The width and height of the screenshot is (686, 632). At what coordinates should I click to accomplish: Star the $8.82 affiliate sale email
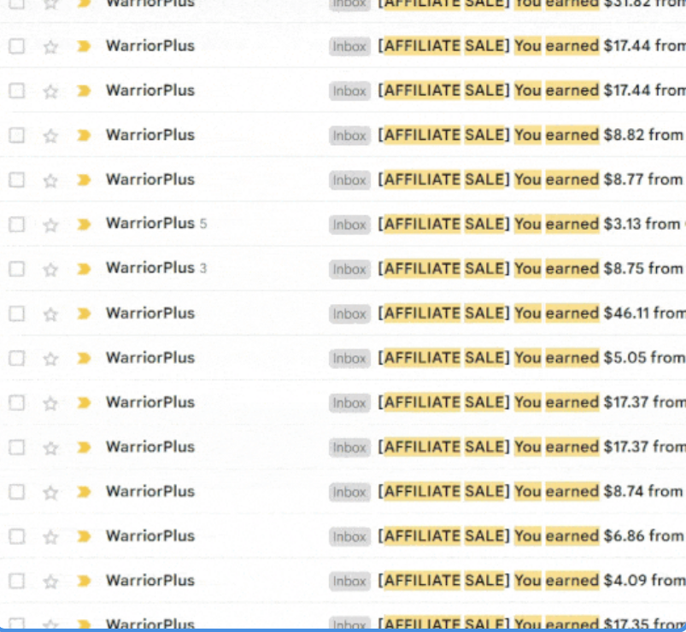point(50,136)
